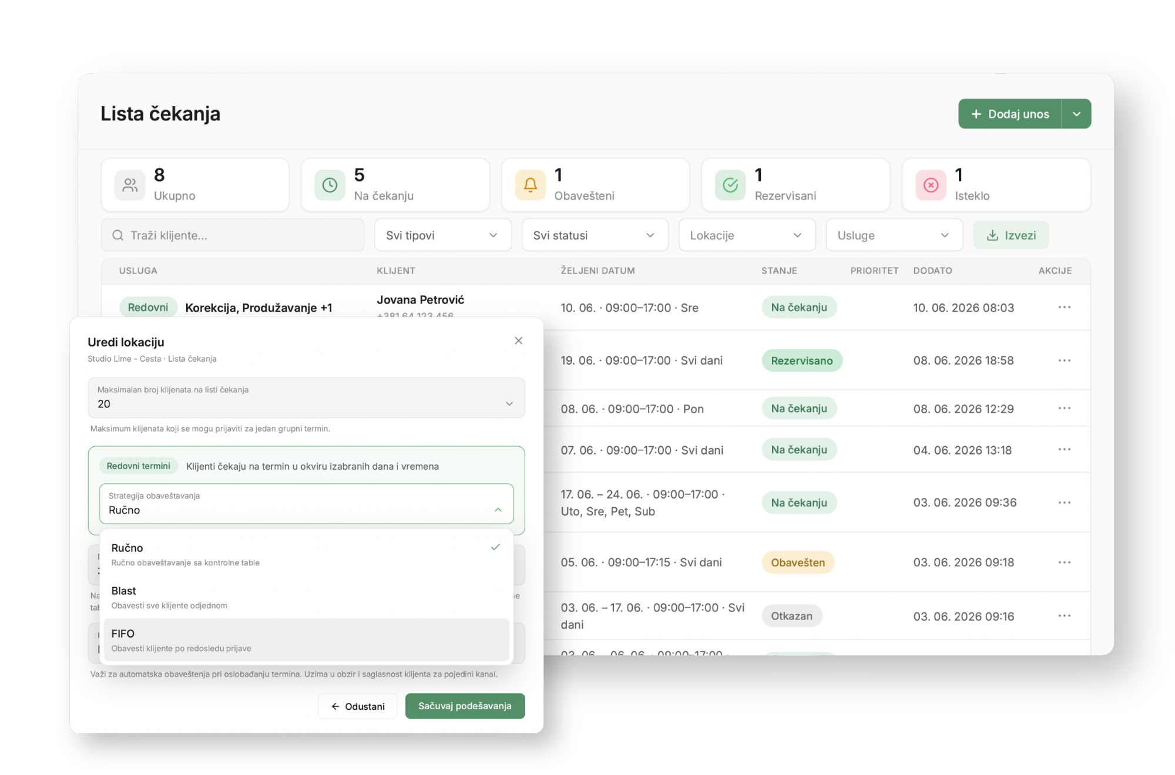Click the Obavešteni bell icon
The image size is (1175, 775).
click(530, 185)
